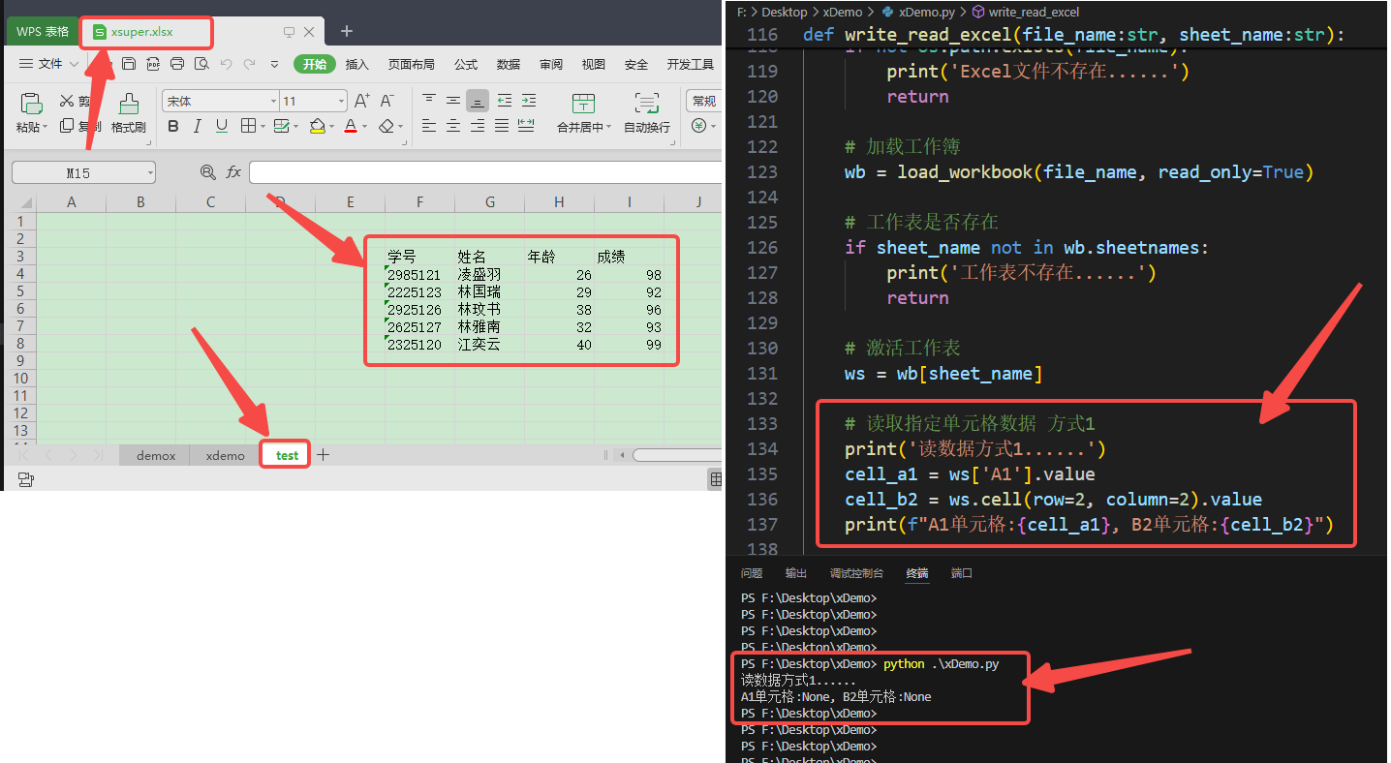Click the cell borders icon
1391x763 pixels.
click(x=247, y=126)
